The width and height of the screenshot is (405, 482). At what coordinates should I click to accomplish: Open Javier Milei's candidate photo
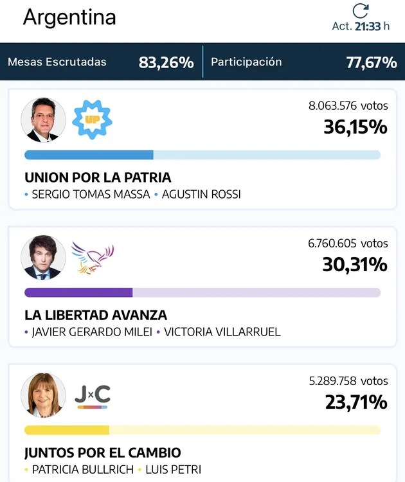(44, 257)
